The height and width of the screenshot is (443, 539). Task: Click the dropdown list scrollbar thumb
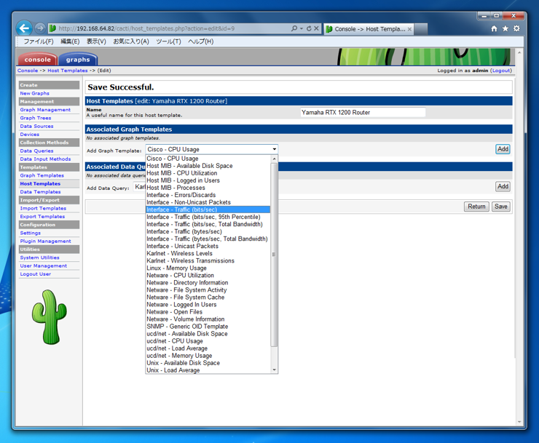[274, 255]
